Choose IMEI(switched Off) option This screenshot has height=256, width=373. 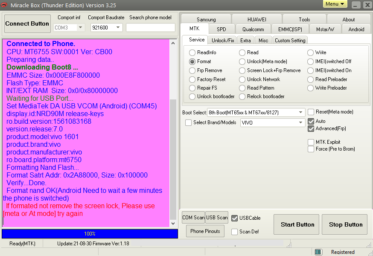(x=310, y=61)
